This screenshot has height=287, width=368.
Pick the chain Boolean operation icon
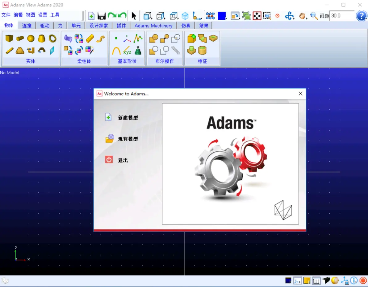pos(176,50)
